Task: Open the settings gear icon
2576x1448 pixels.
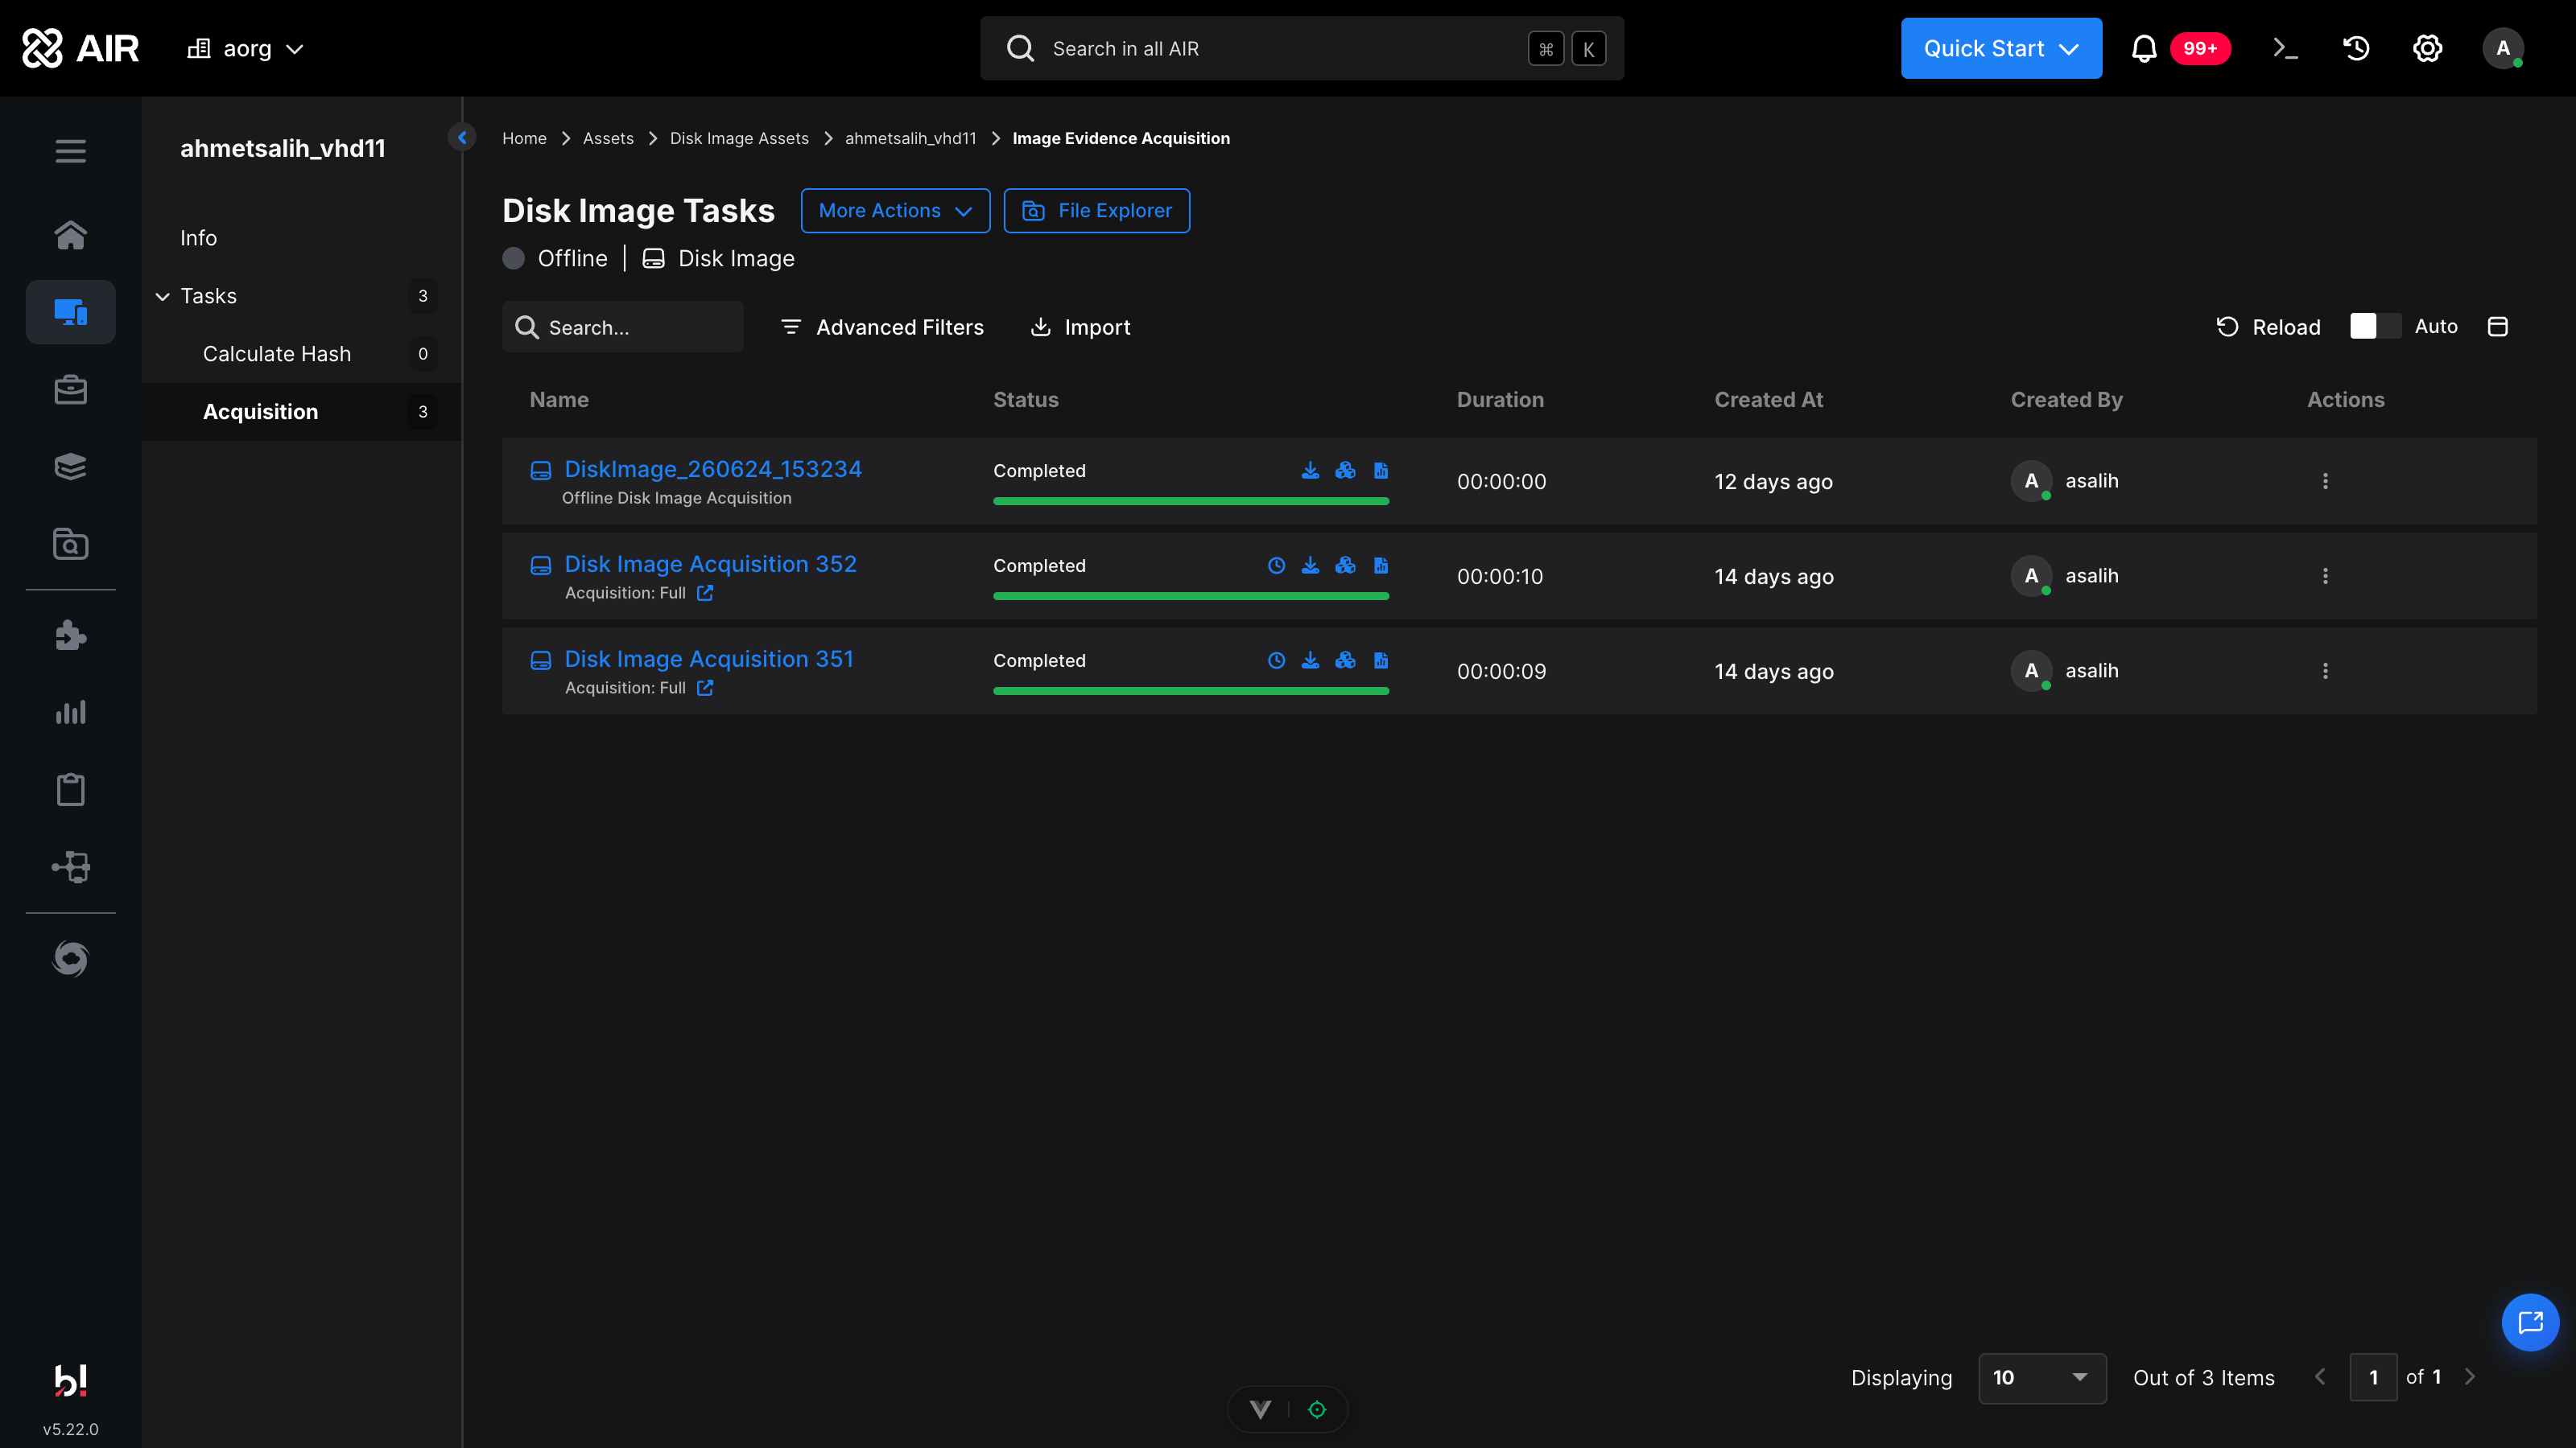Action: (x=2428, y=48)
